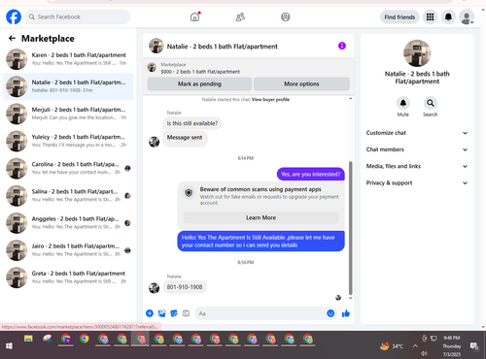The width and height of the screenshot is (486, 359).
Task: Open more actions plus icon in composer
Action: (150, 313)
